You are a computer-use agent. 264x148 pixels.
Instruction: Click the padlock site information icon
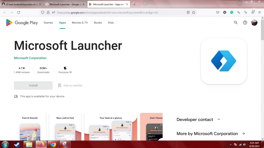tap(48, 12)
